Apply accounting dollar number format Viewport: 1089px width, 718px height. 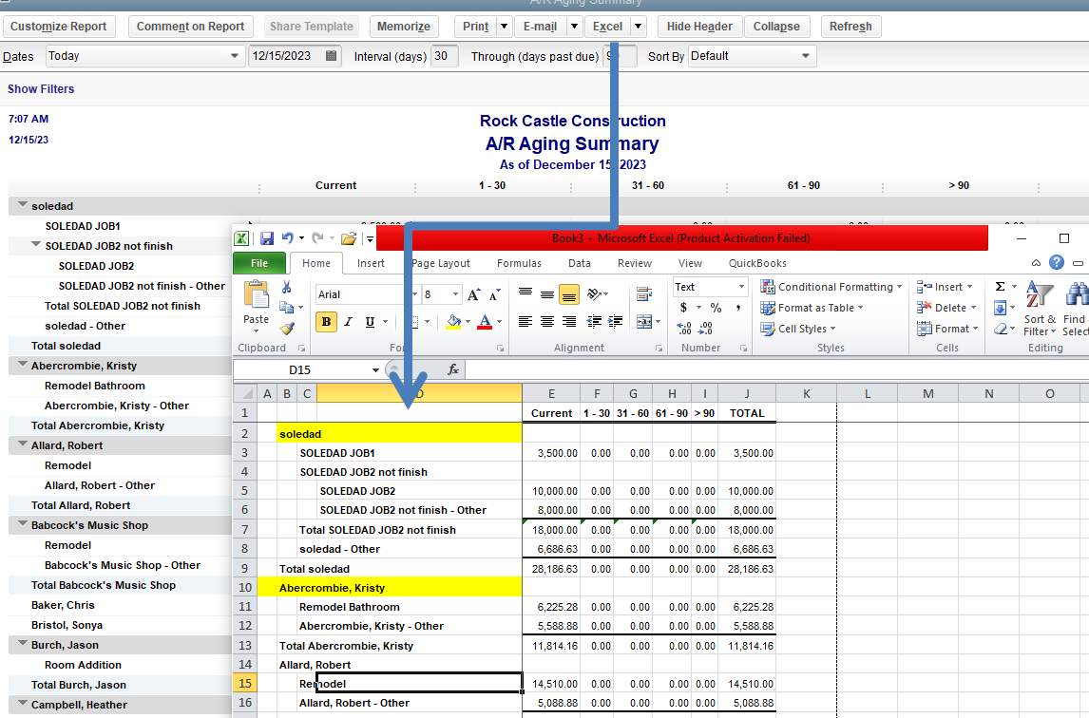[x=684, y=307]
